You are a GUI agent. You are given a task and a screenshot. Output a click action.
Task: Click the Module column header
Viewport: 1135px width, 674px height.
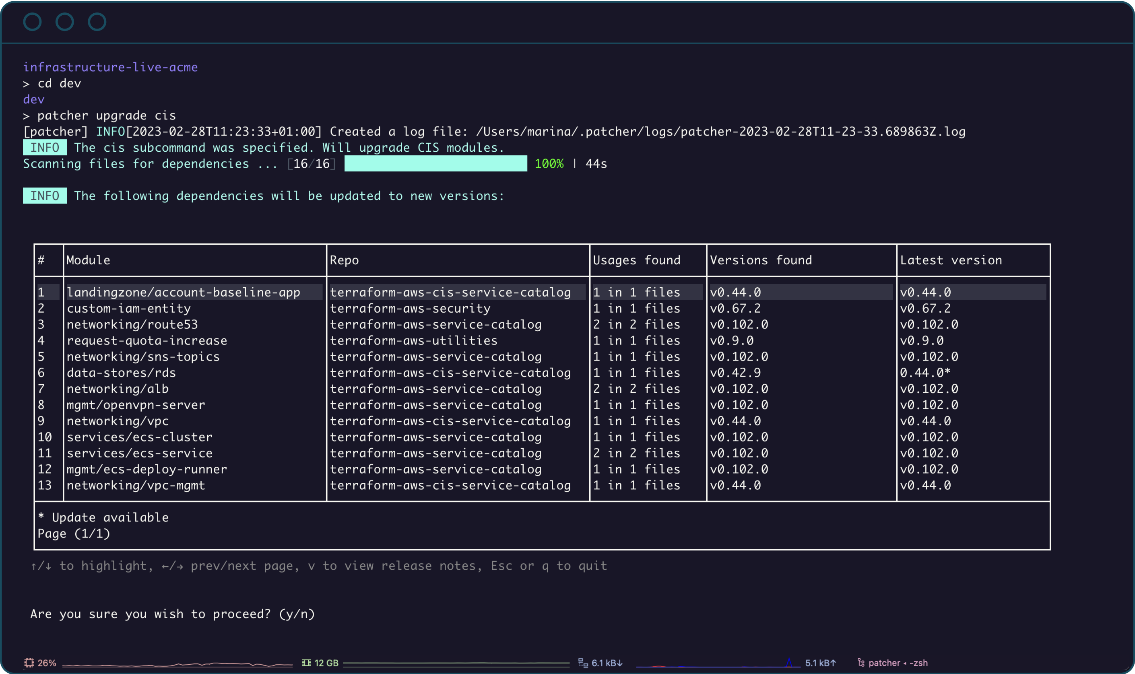88,260
